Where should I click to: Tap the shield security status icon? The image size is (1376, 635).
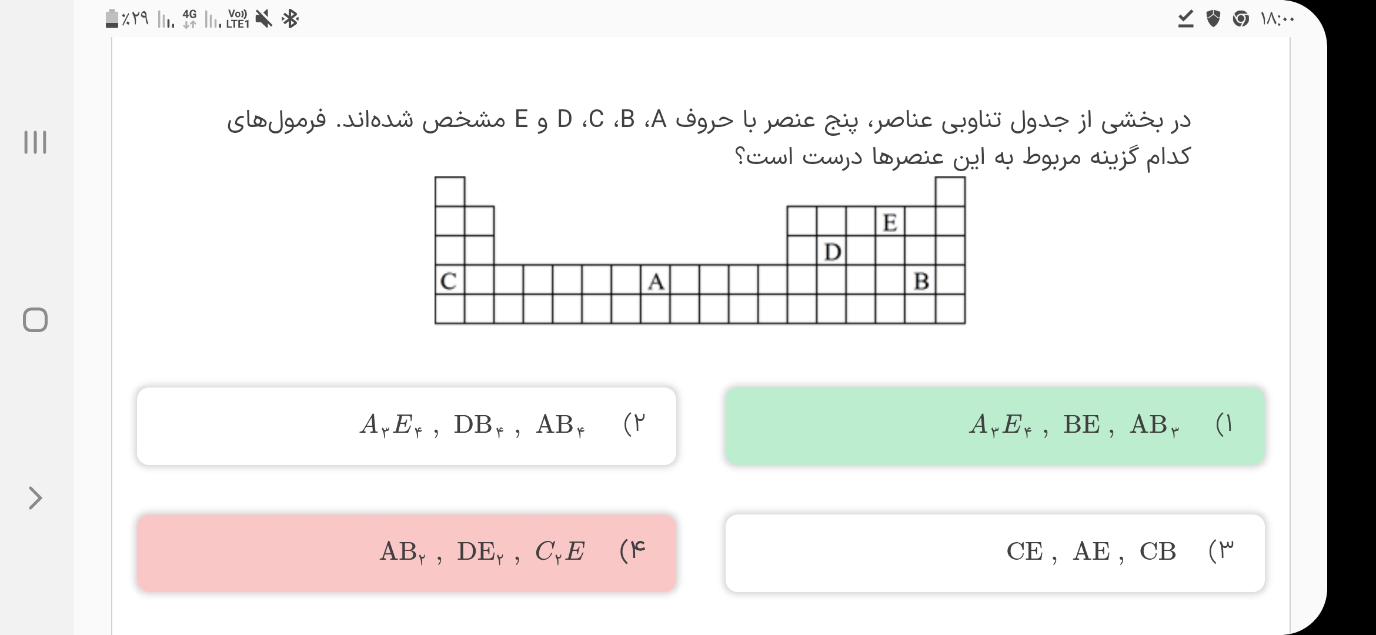1213,19
